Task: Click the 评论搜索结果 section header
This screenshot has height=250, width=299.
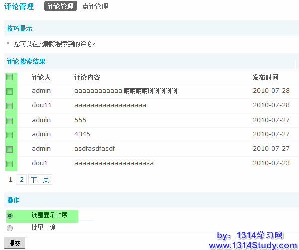Action: tap(26, 62)
